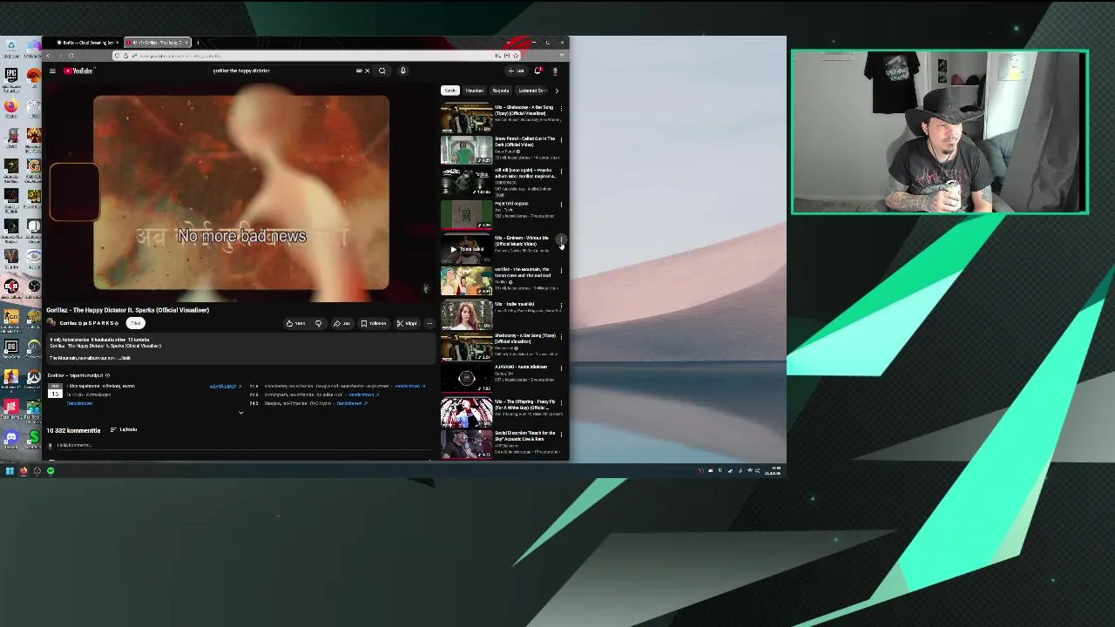Start voice search with the microphone
Screen dimensions: 1115x627
tap(402, 71)
